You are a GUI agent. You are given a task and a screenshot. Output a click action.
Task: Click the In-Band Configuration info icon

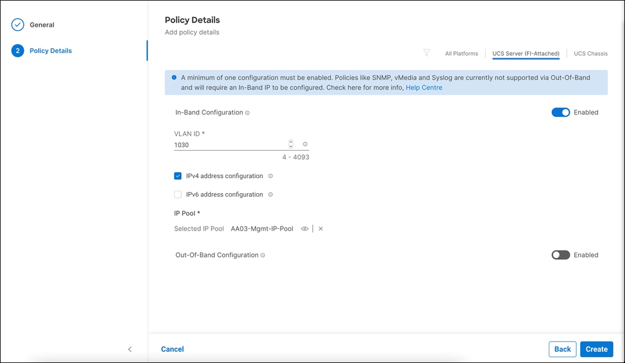coord(248,113)
